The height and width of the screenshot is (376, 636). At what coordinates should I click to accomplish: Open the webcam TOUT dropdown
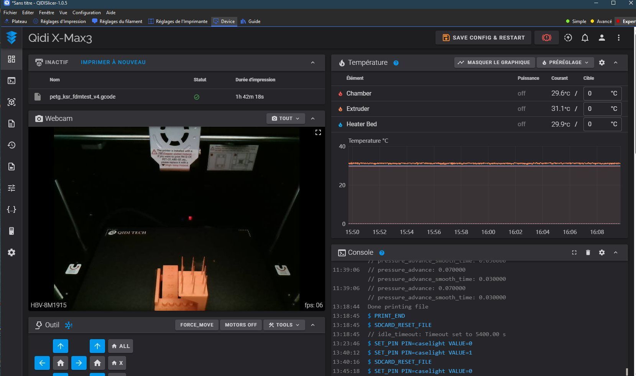[286, 119]
